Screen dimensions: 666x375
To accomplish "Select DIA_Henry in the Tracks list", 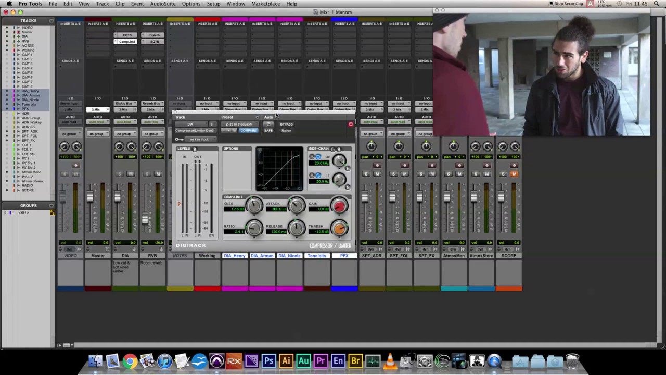I will click(30, 91).
